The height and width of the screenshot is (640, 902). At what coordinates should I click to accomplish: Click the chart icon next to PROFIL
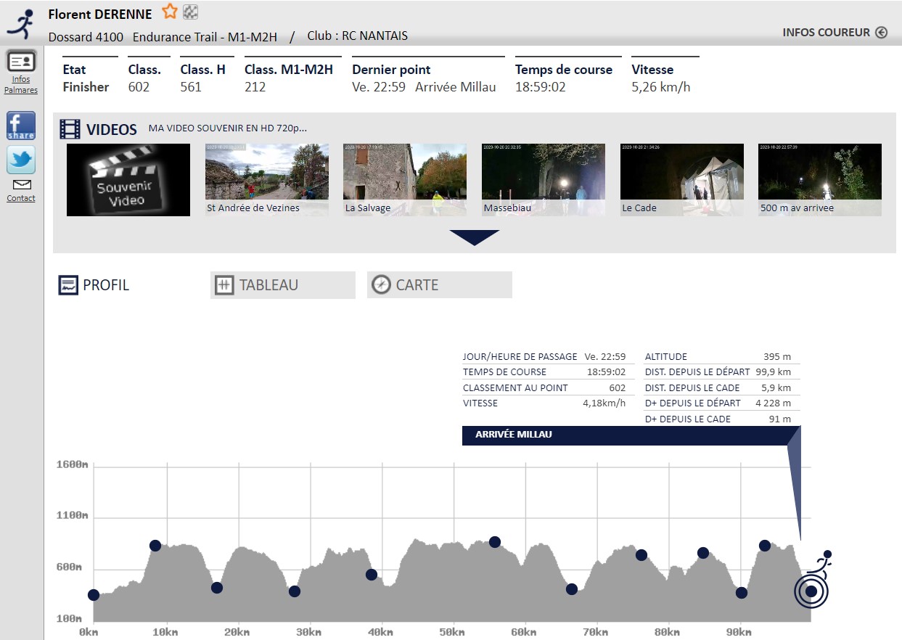pos(67,284)
